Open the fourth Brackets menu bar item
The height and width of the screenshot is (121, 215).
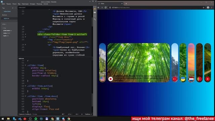click(19, 4)
